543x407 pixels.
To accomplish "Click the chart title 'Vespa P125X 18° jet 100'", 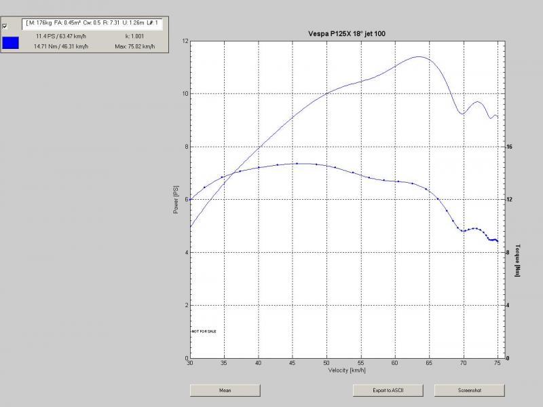I will click(x=347, y=34).
